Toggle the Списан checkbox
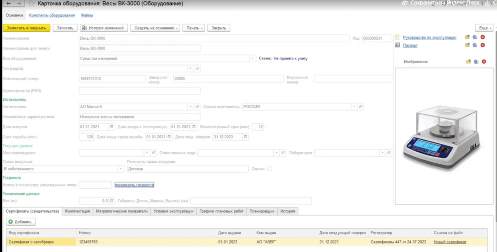 [270, 169]
